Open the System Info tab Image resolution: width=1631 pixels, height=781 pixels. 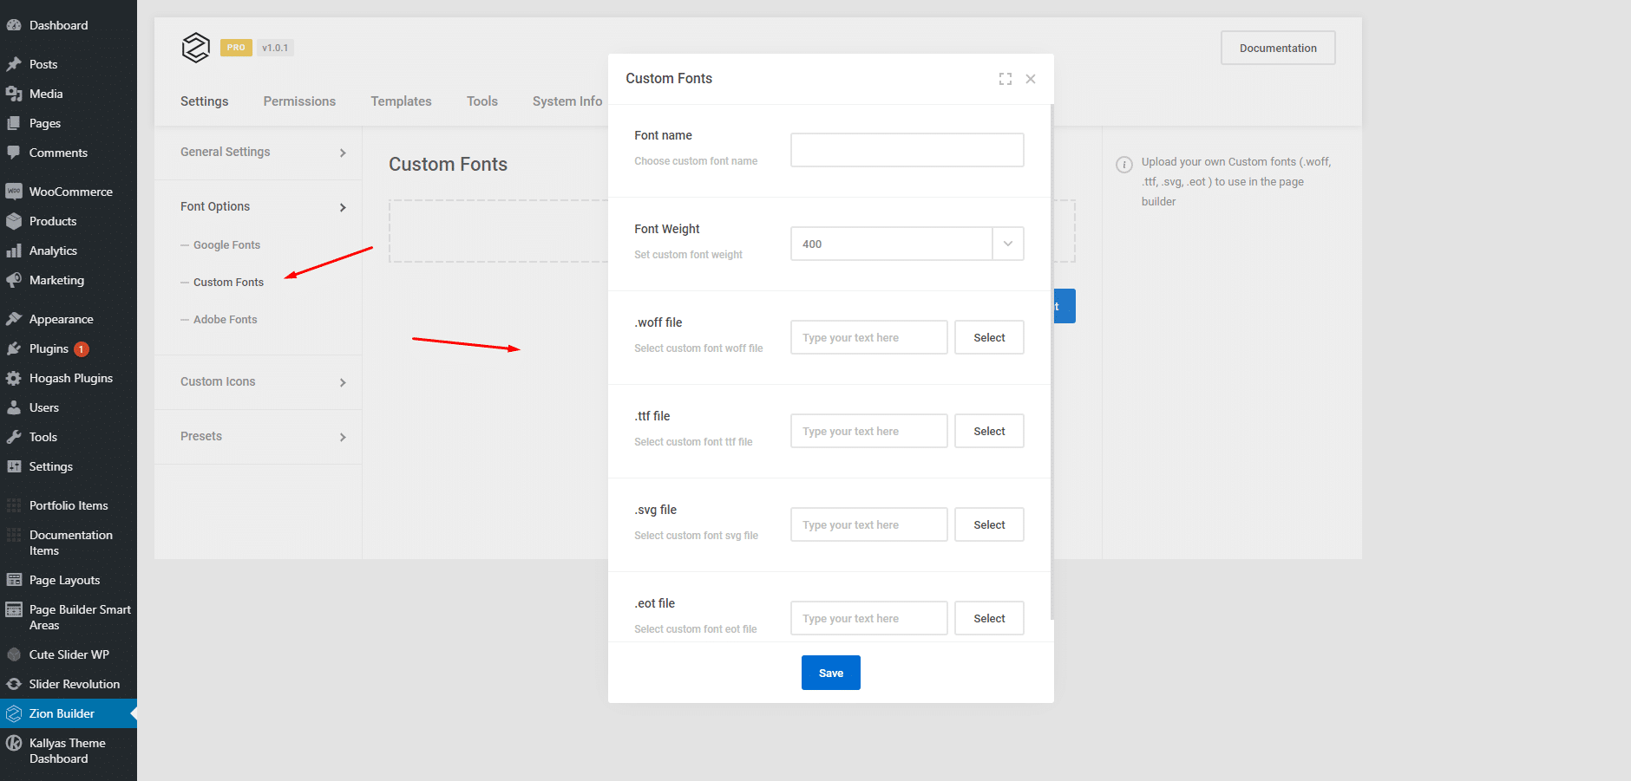567,101
